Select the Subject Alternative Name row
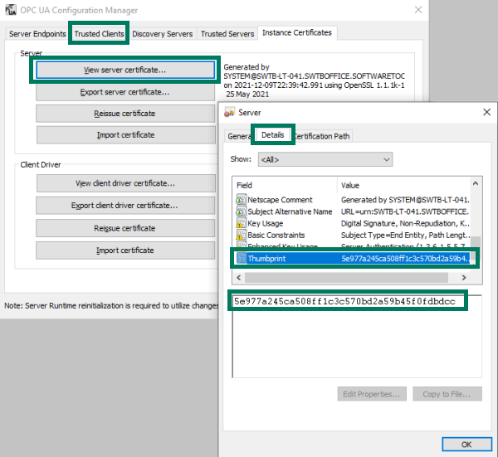The image size is (498, 457). click(354, 211)
